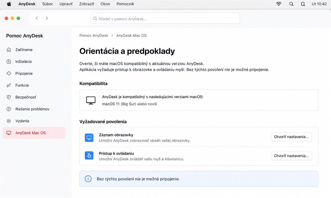Click the Wi-Fi status icon
The image size is (331, 198).
point(279,4)
